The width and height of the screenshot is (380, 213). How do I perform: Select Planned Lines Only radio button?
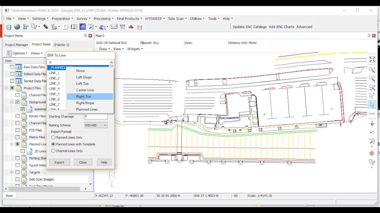point(53,138)
